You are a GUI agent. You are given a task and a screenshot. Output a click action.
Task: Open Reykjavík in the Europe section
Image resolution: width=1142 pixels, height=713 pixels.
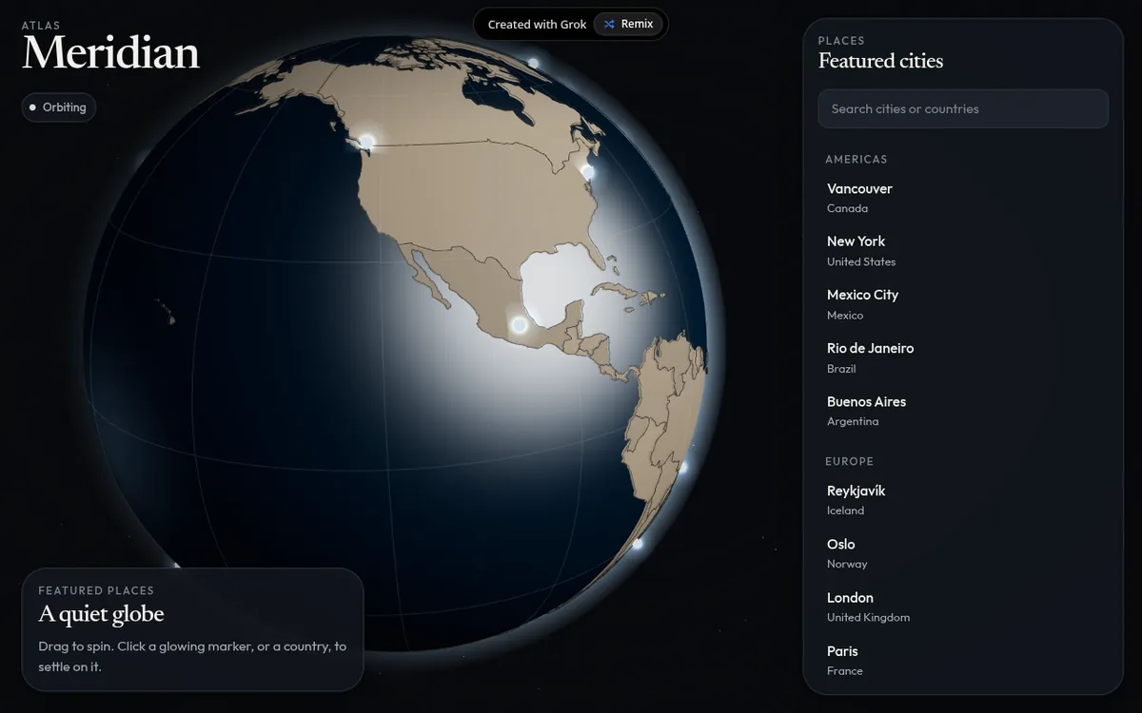click(963, 500)
